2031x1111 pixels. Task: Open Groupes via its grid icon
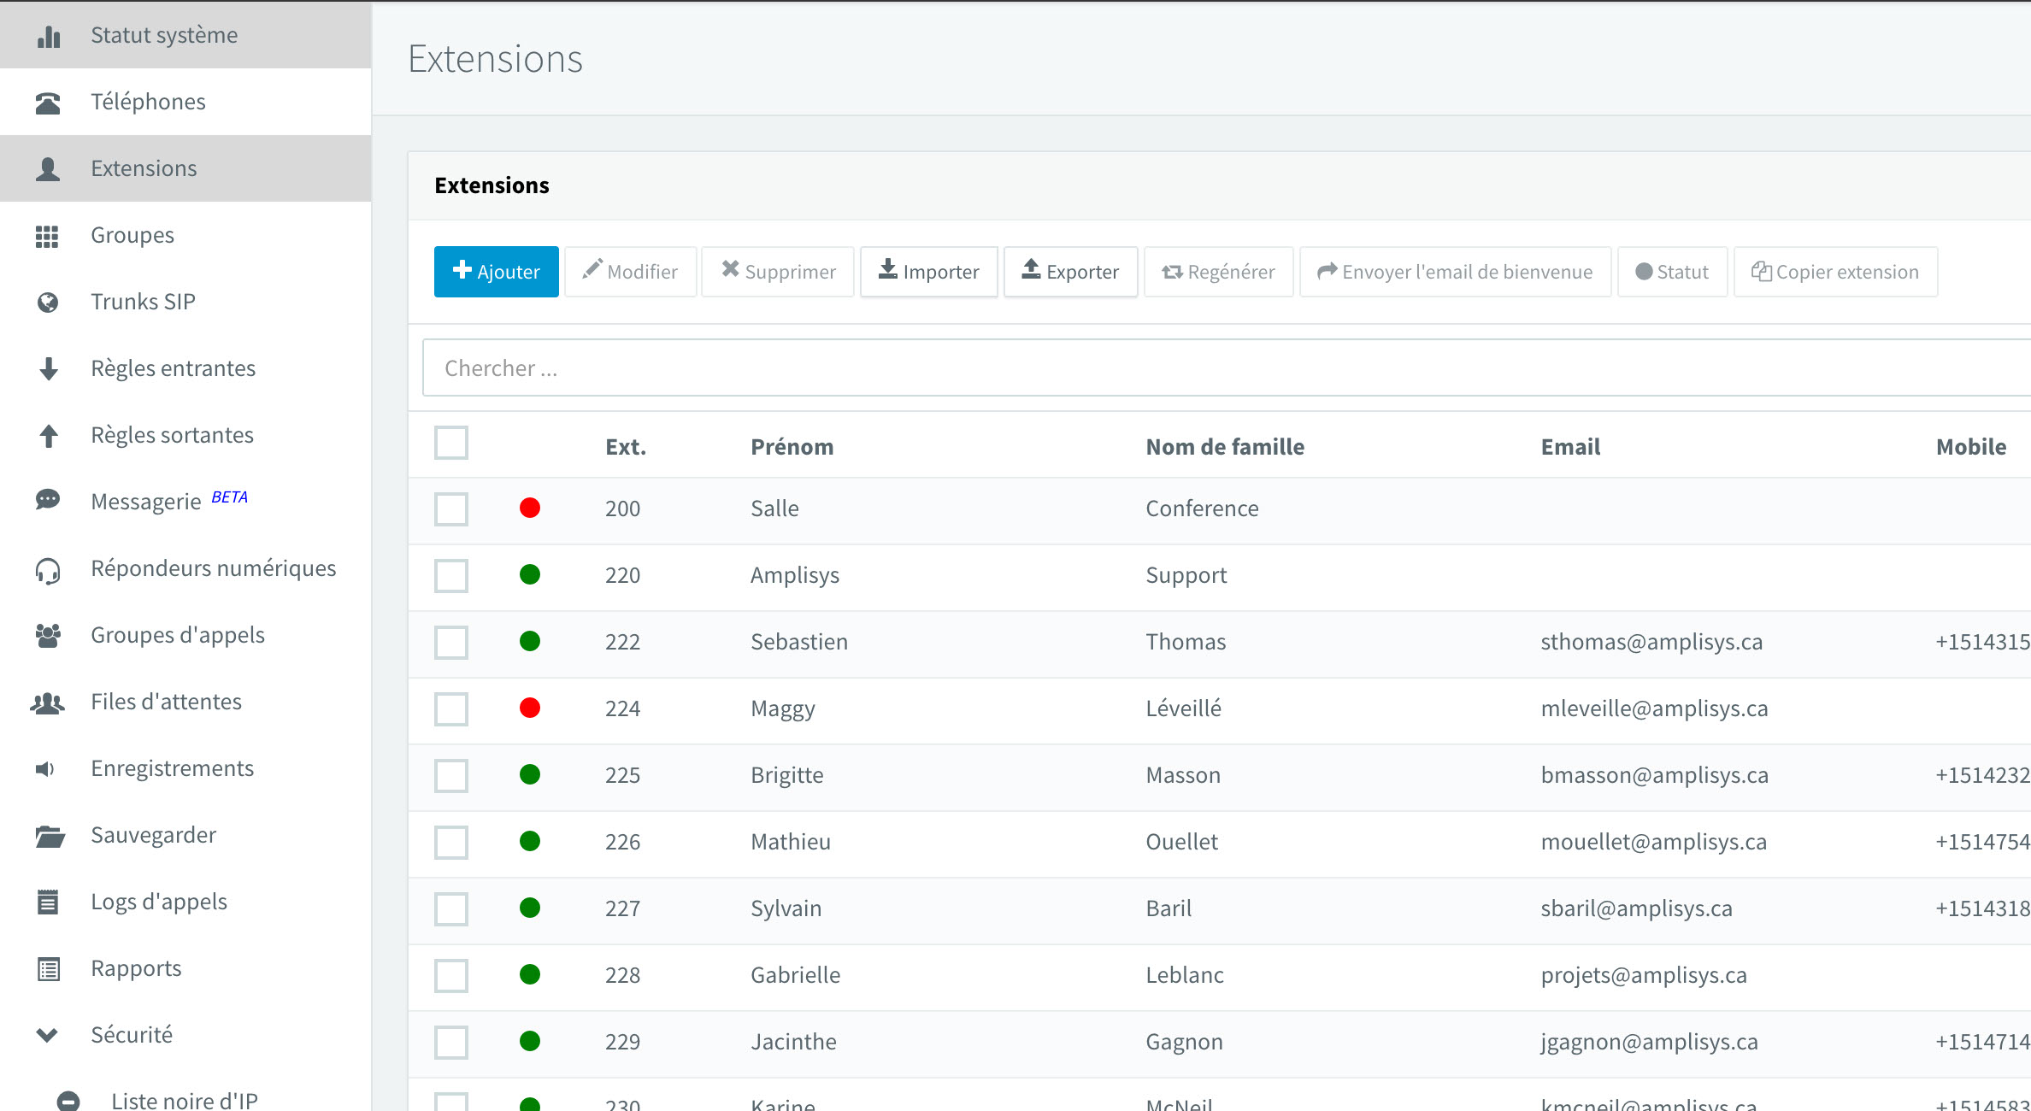tap(47, 236)
